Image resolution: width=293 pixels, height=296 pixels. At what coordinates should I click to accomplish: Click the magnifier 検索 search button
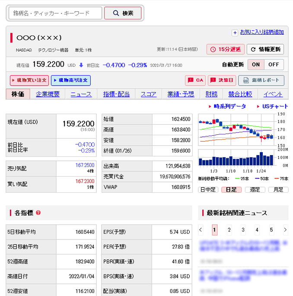[123, 13]
